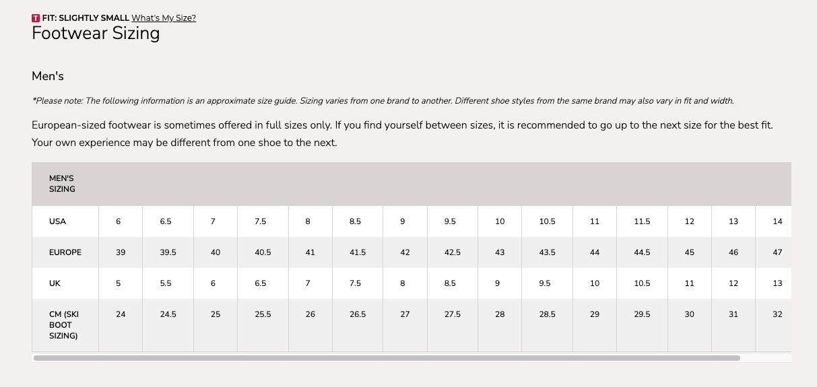Open the What's My Size? link
This screenshot has width=817, height=387.
164,18
